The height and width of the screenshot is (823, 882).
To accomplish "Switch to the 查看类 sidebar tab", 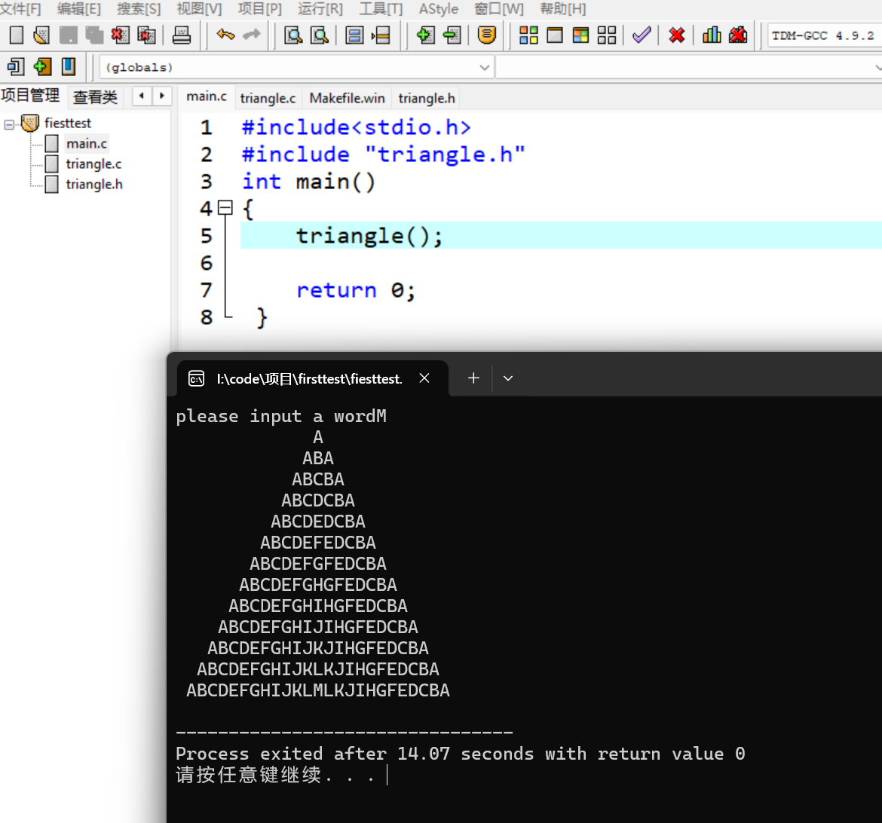I will pos(95,96).
